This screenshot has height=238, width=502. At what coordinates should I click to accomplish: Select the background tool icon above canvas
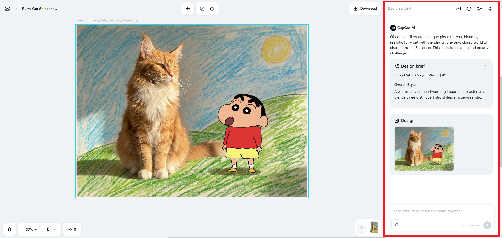(202, 9)
